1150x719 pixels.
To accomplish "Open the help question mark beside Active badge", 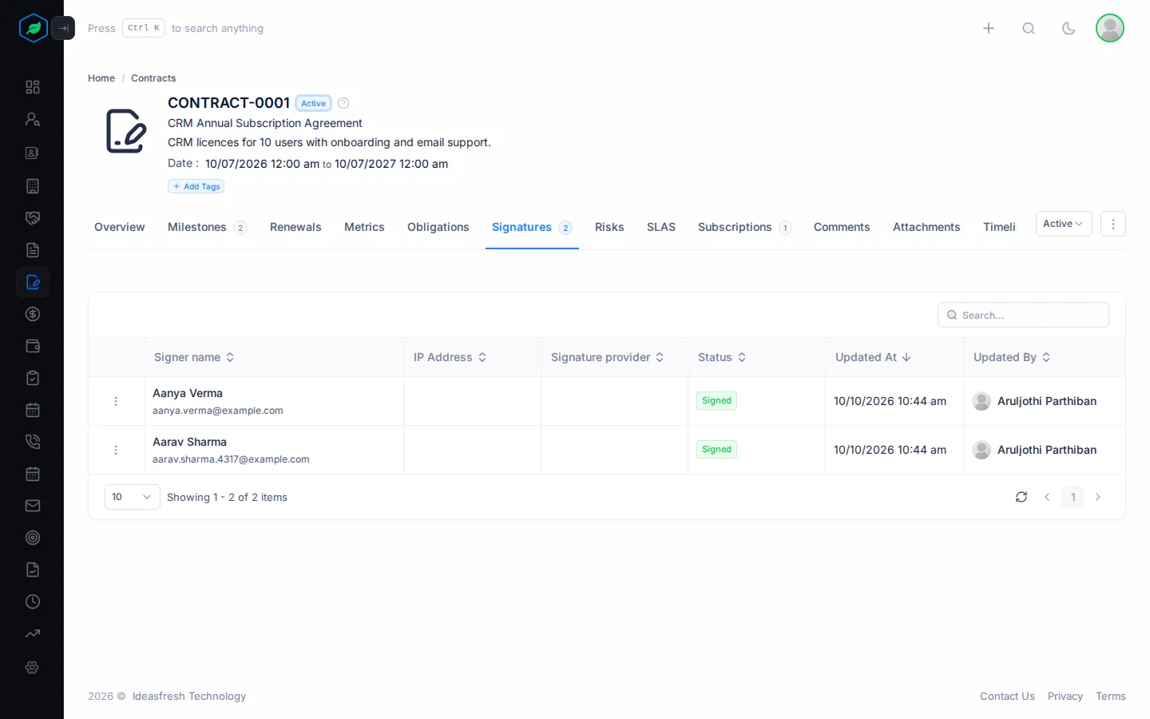I will click(343, 103).
